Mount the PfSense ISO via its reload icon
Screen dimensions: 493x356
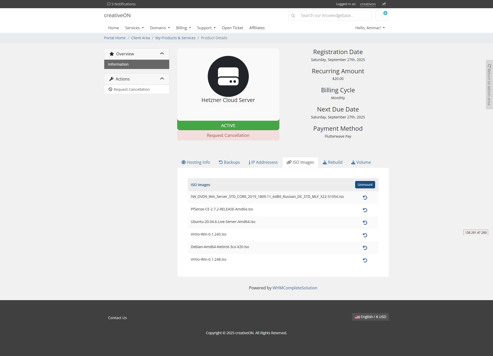coord(365,210)
